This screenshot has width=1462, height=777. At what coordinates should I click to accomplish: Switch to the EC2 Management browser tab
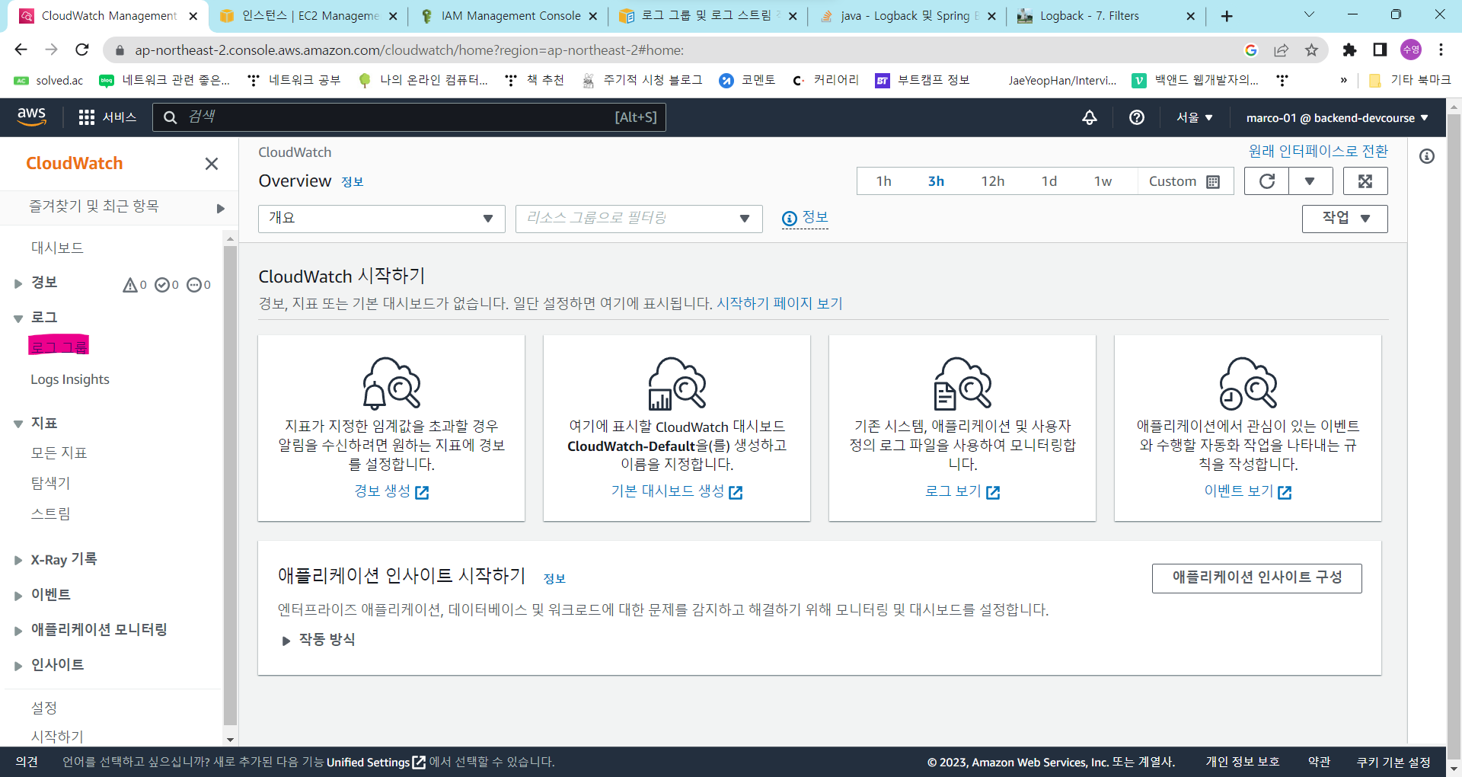click(308, 16)
